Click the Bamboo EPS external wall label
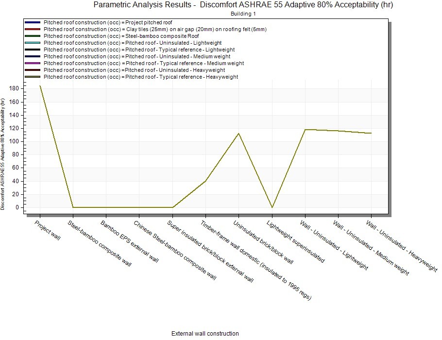442x340 pixels. 130,241
